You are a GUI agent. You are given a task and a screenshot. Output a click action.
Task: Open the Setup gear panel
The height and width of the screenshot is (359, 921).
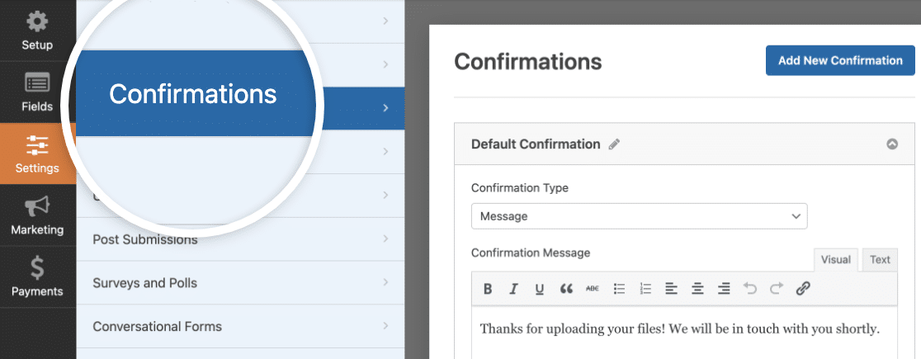(x=37, y=31)
